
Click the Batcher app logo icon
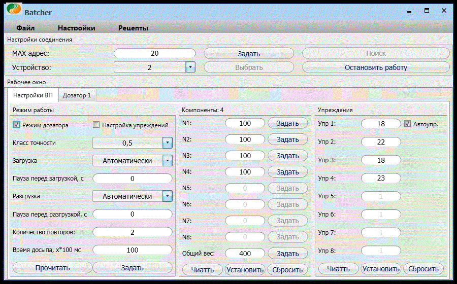pyautogui.click(x=14, y=10)
